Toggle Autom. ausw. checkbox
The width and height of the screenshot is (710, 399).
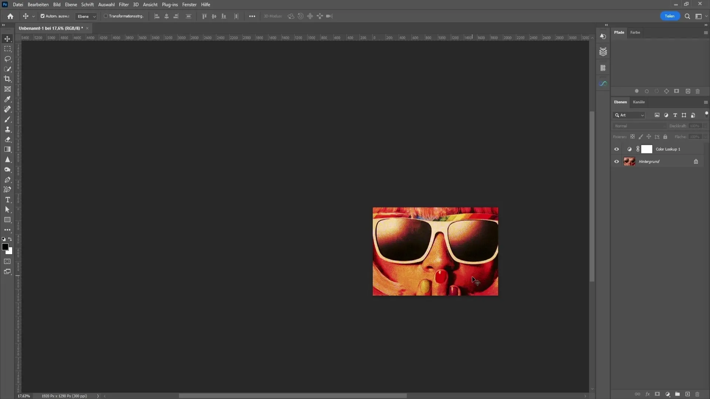(43, 16)
